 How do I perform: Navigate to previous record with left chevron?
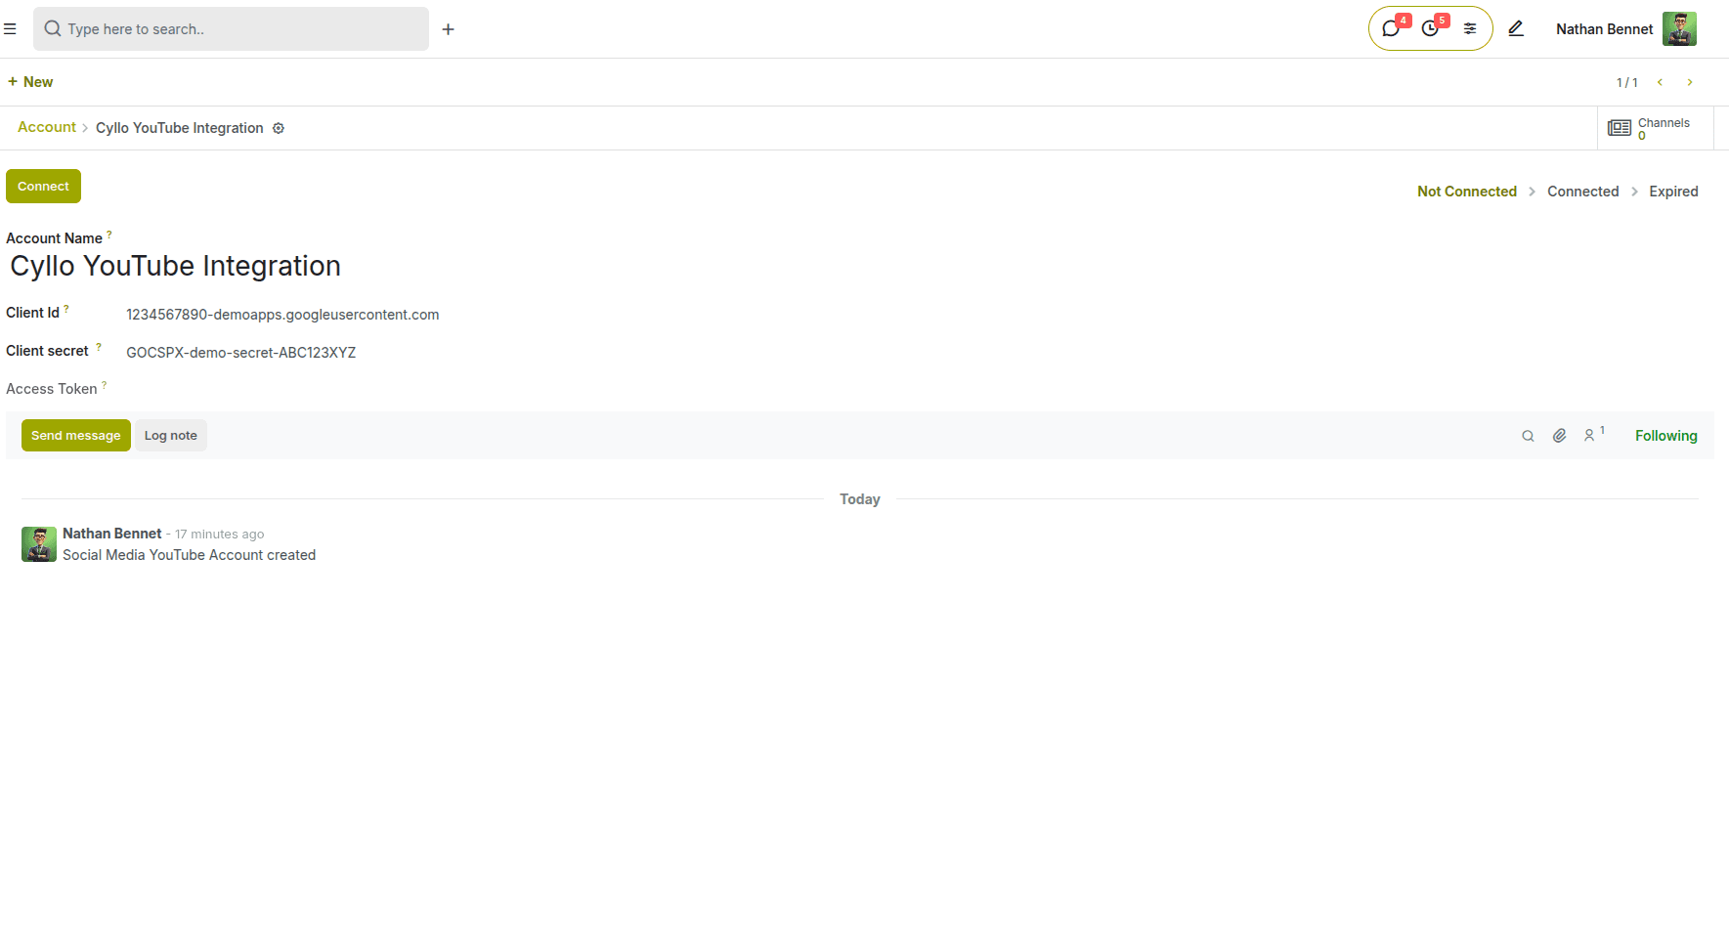coord(1661,82)
